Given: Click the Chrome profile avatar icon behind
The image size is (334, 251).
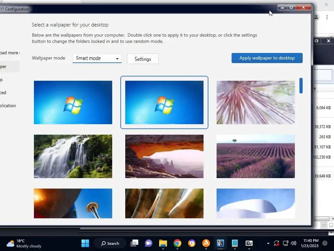Looking at the screenshot, I should 316,17.
